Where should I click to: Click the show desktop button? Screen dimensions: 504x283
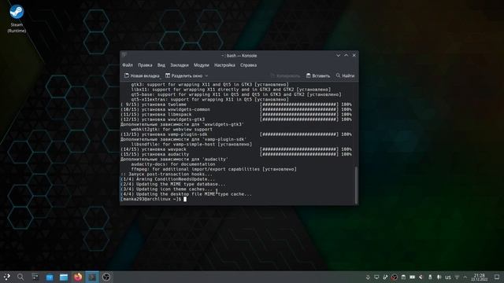point(497,277)
